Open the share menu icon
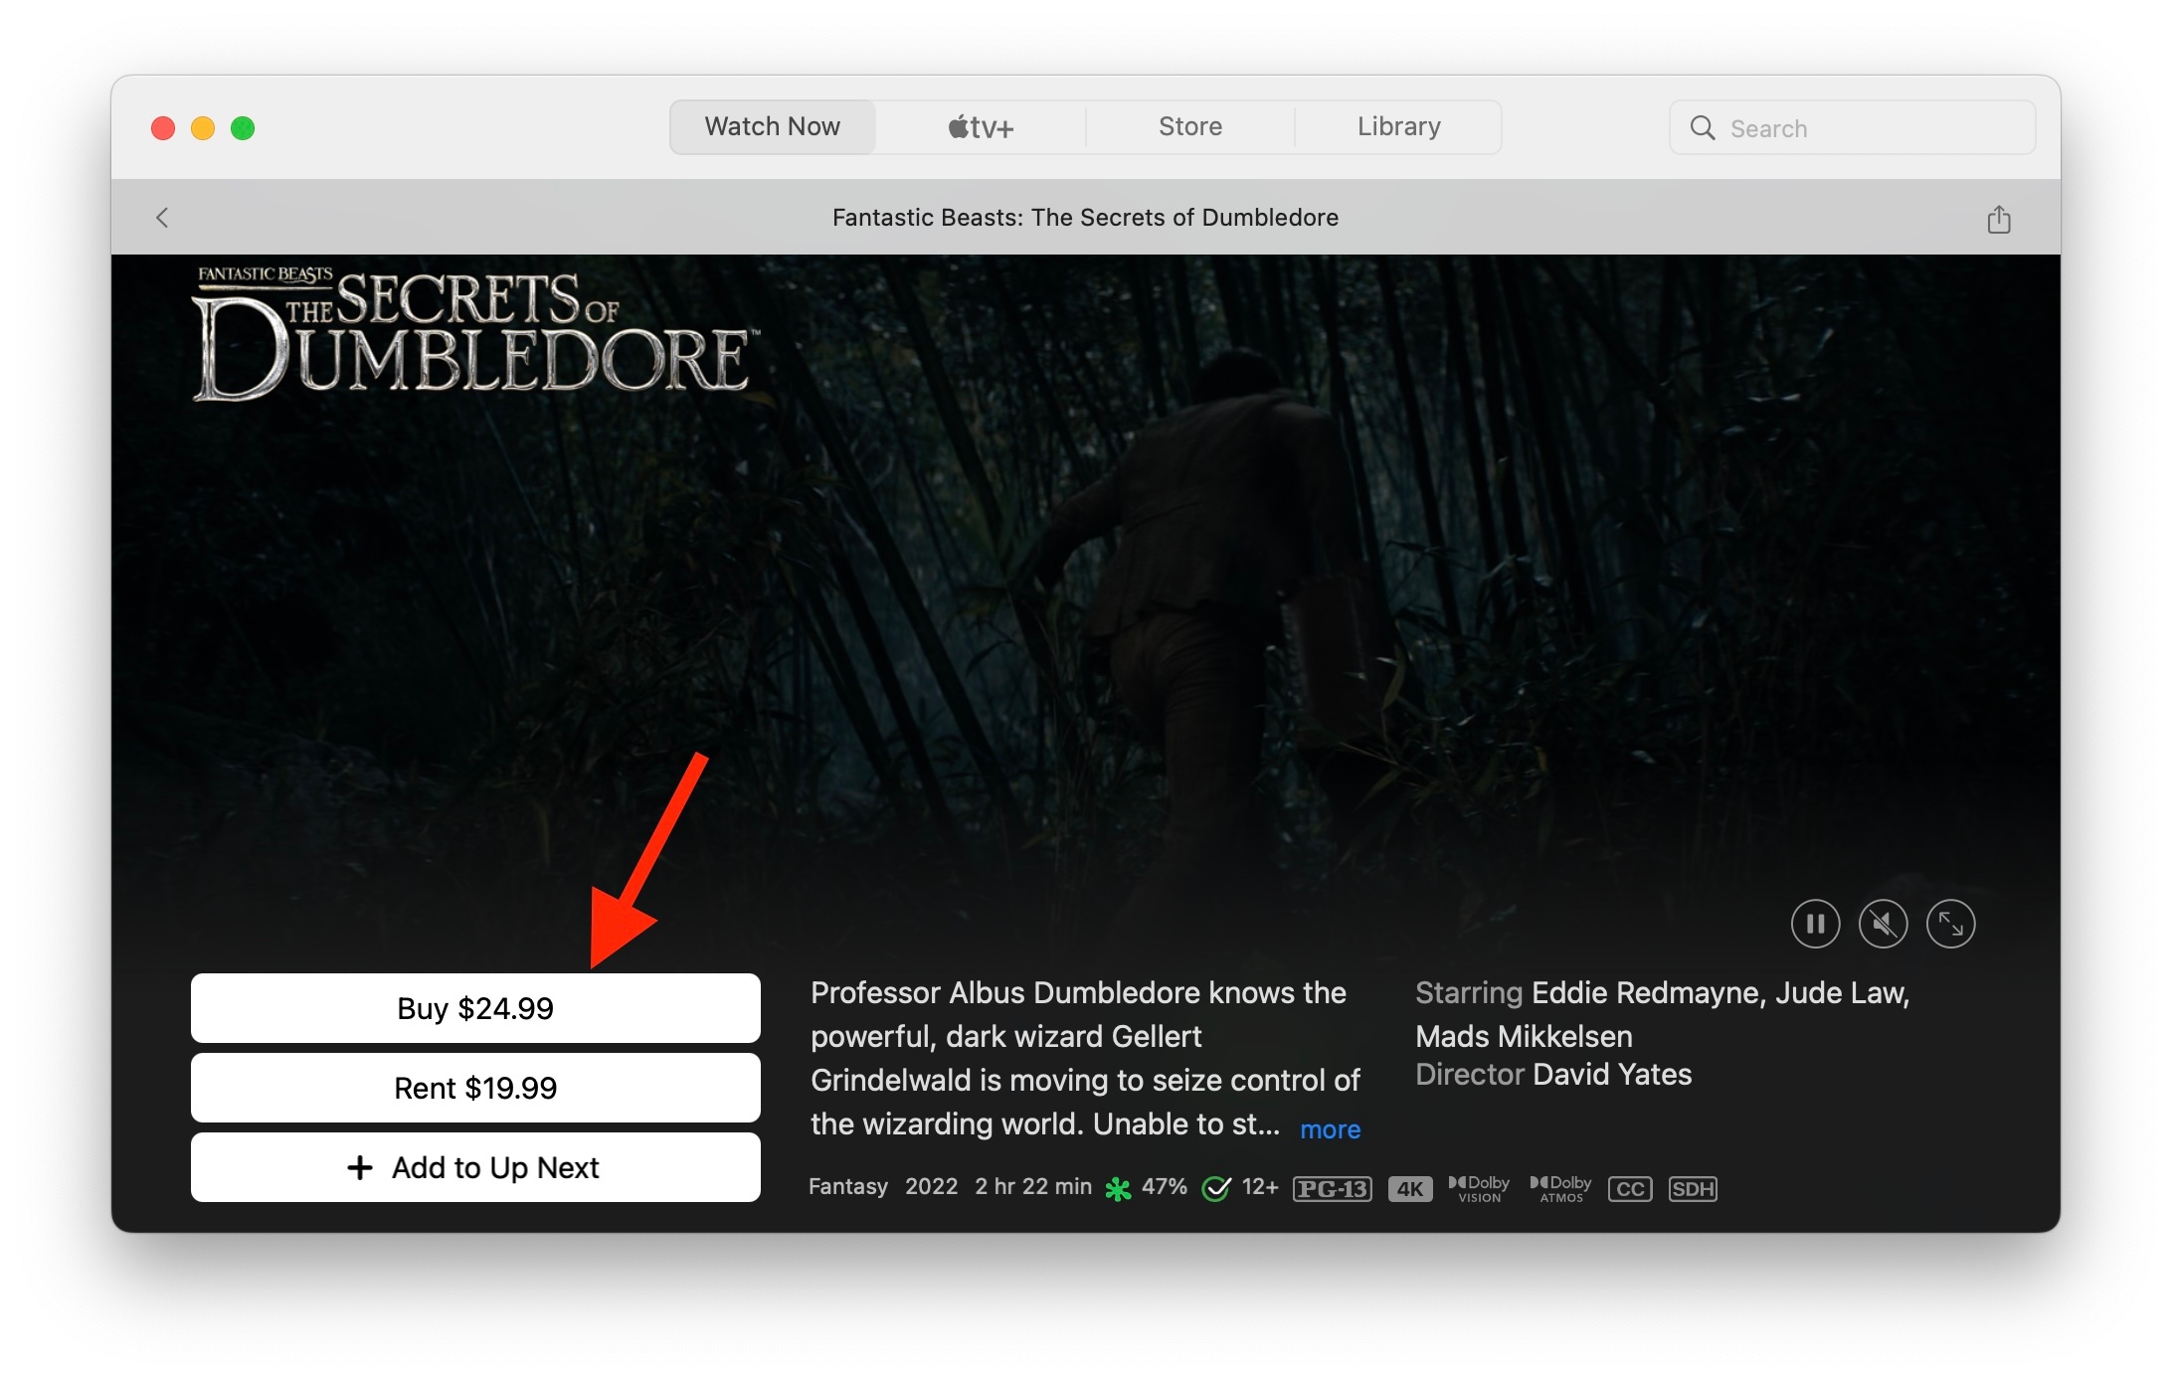Image resolution: width=2172 pixels, height=1380 pixels. (1998, 219)
